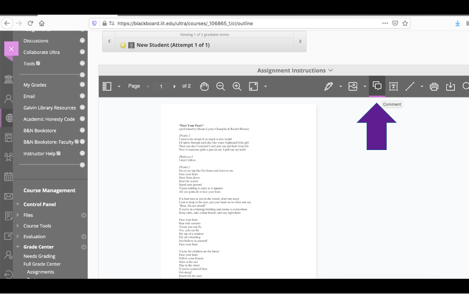Collapse the Grade Center section

[18, 247]
